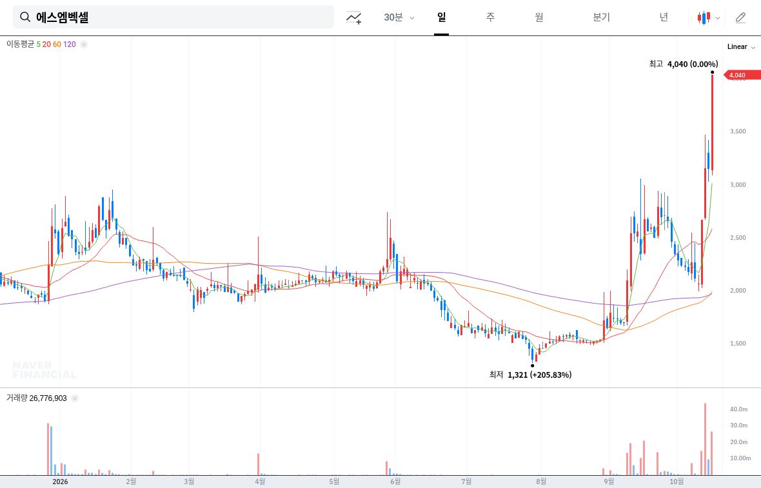Image resolution: width=761 pixels, height=488 pixels.
Task: Click the magnifier search icon
Action: [25, 17]
